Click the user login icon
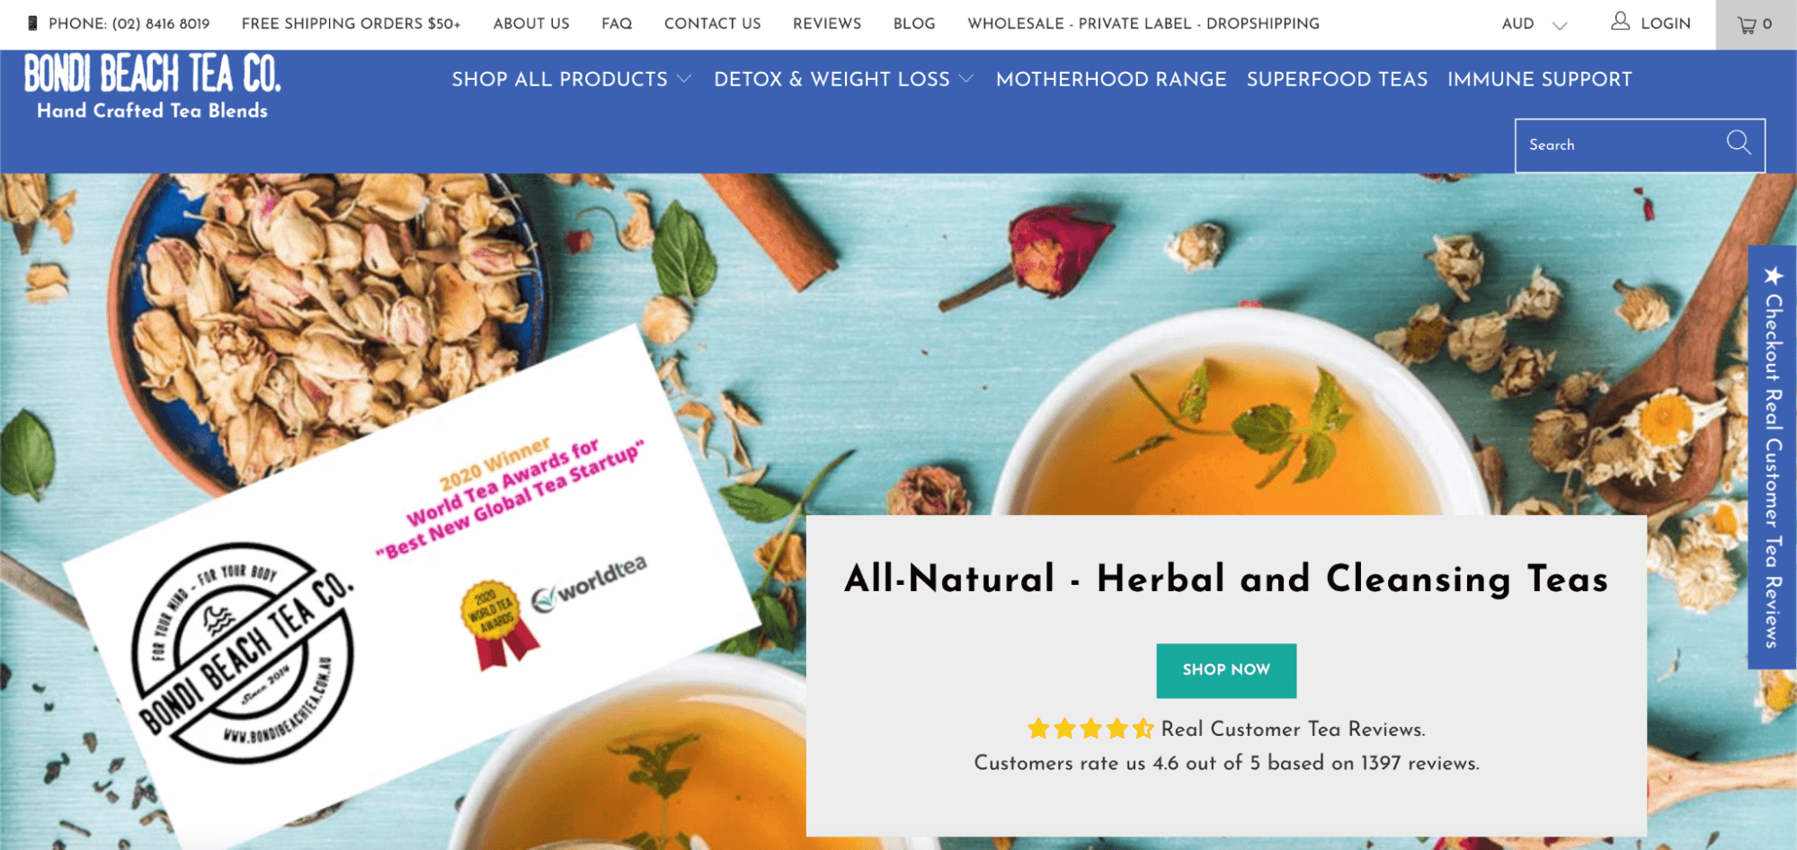Image resolution: width=1797 pixels, height=850 pixels. [1620, 22]
